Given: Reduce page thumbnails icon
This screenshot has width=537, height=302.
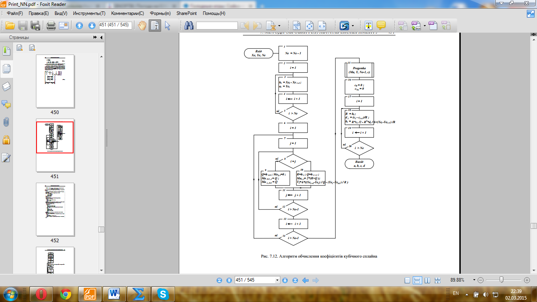Looking at the screenshot, I should point(32,48).
